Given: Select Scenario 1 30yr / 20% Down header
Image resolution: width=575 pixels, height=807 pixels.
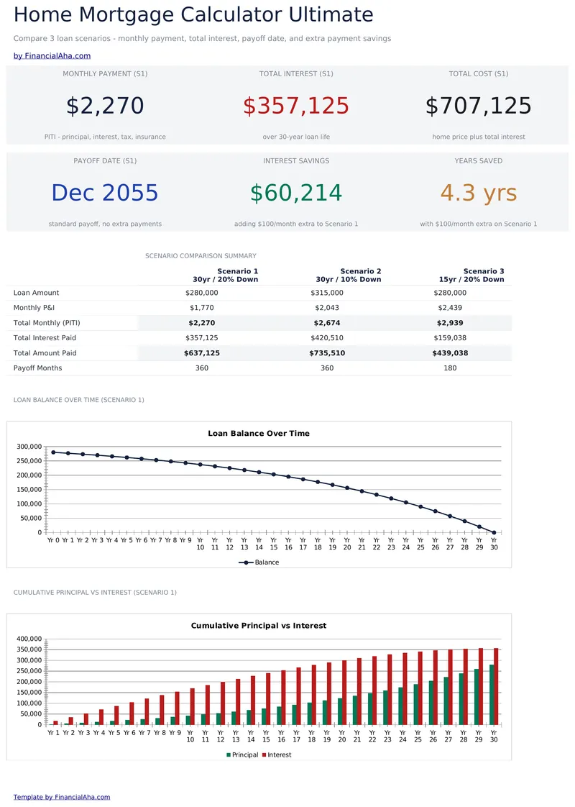Looking at the screenshot, I should (x=225, y=275).
